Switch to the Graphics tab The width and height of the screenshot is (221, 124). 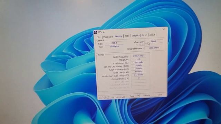136,35
